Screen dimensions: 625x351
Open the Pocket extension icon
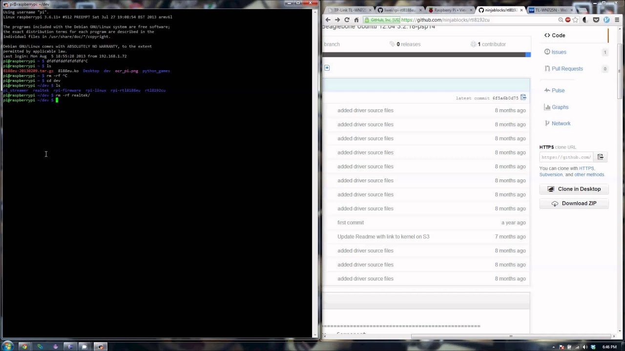click(x=596, y=20)
